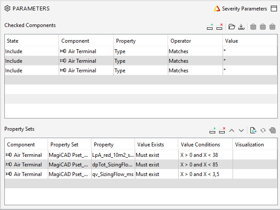Add a row to Checked Components
Image resolution: width=280 pixels, height=210 pixels.
click(x=210, y=27)
